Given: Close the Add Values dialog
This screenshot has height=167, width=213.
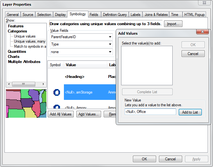Looking at the screenshot, I should [x=202, y=32].
